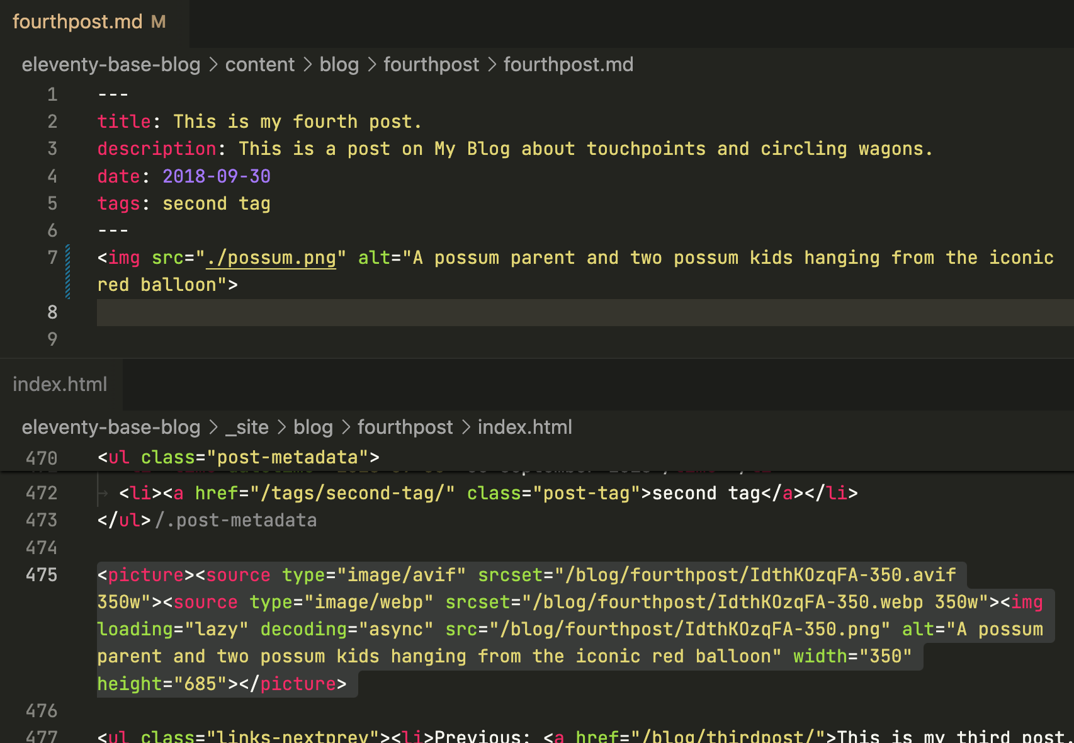This screenshot has height=743, width=1074.
Task: Click the 'title' front matter key
Action: (x=124, y=122)
